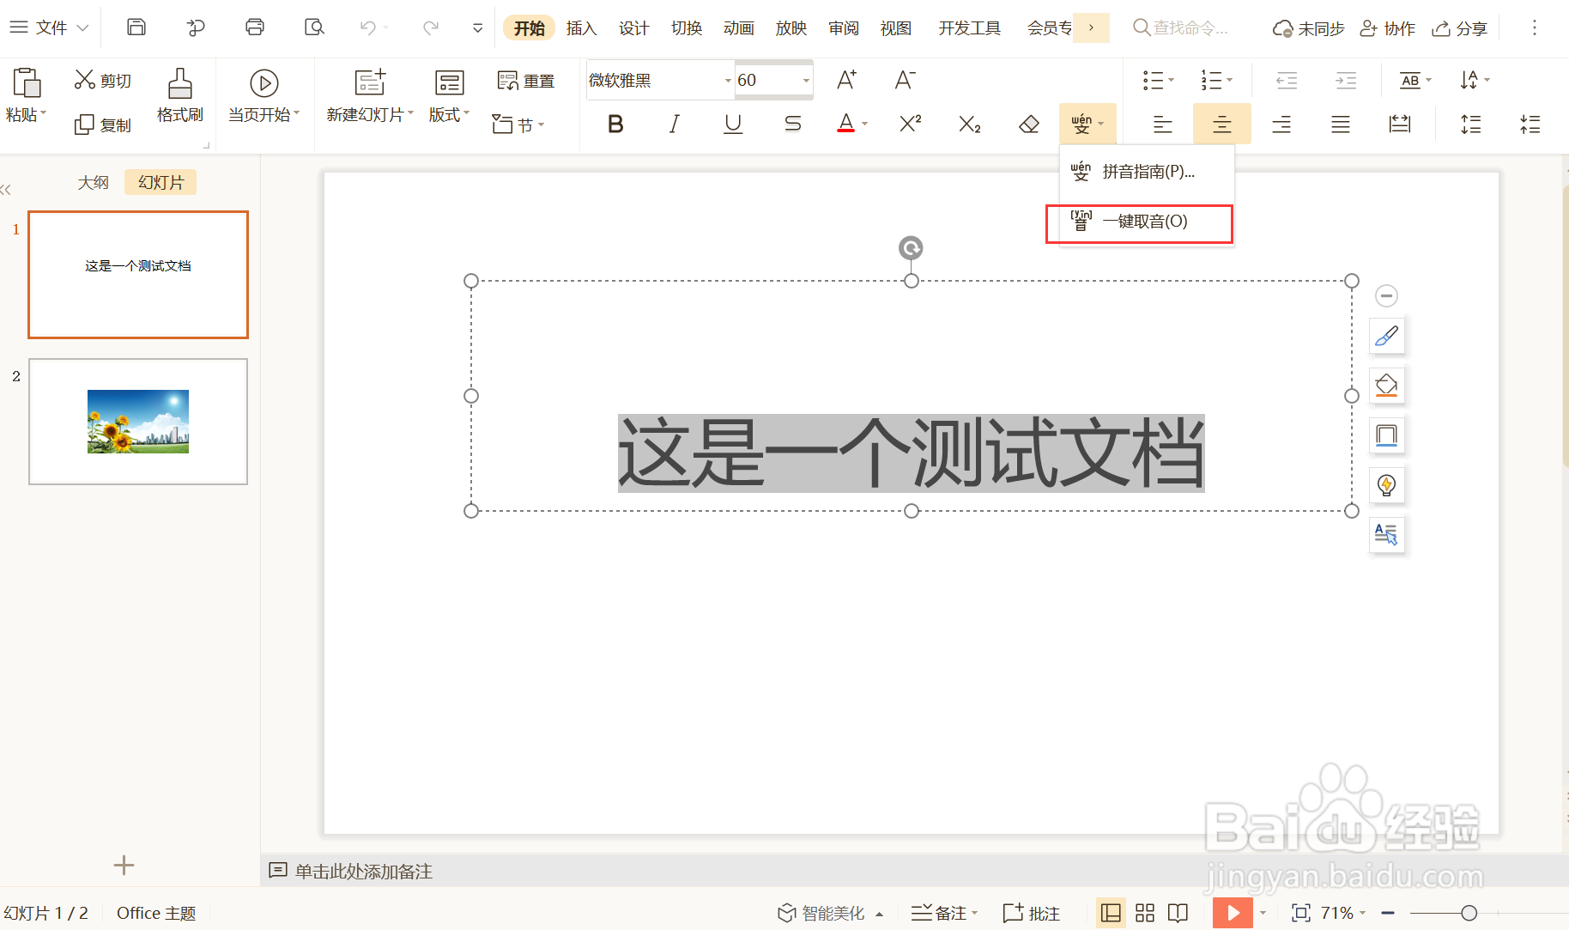Click the lightbulb smart suggestion icon
The height and width of the screenshot is (930, 1569).
coord(1386,485)
